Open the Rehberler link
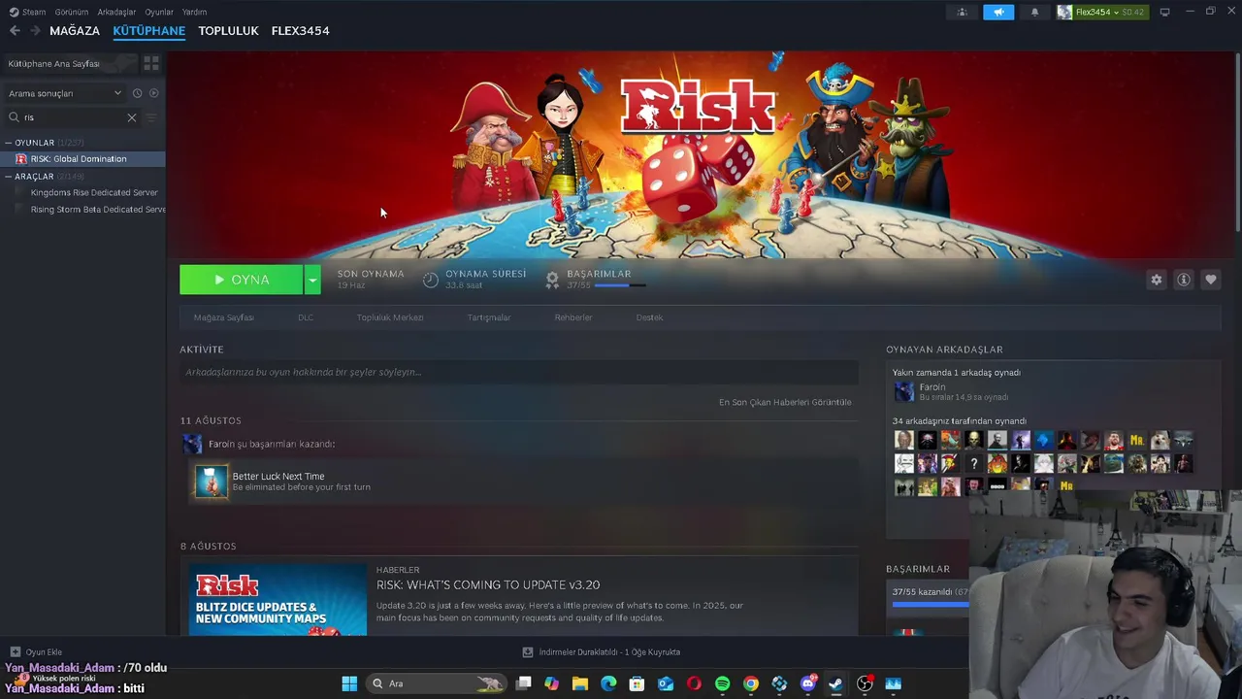The height and width of the screenshot is (699, 1242). 573,317
